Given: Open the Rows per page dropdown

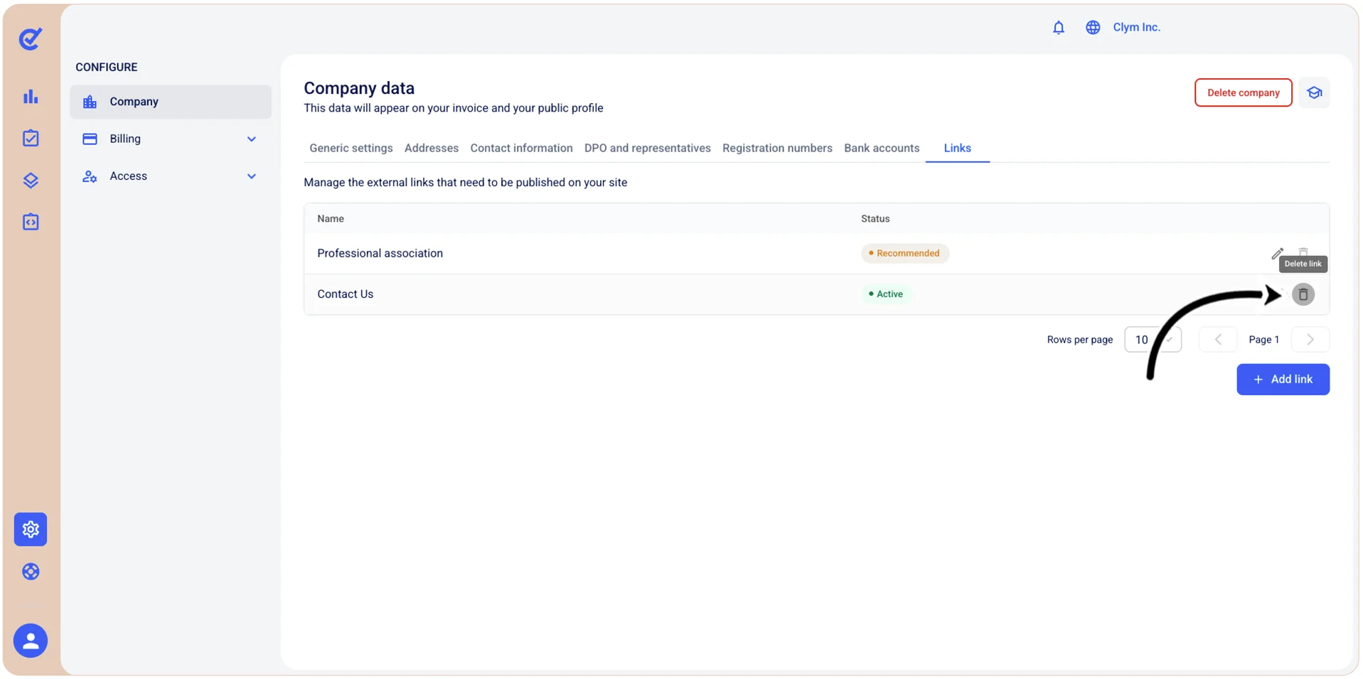Looking at the screenshot, I should [x=1153, y=340].
